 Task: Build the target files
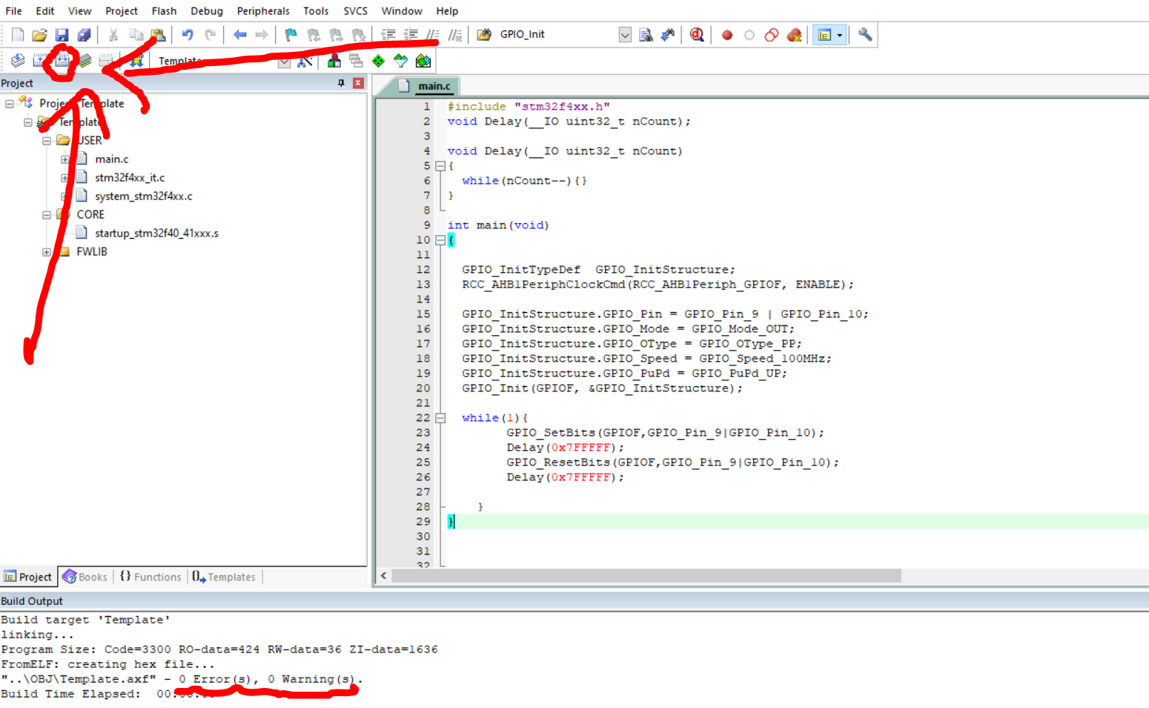click(40, 61)
